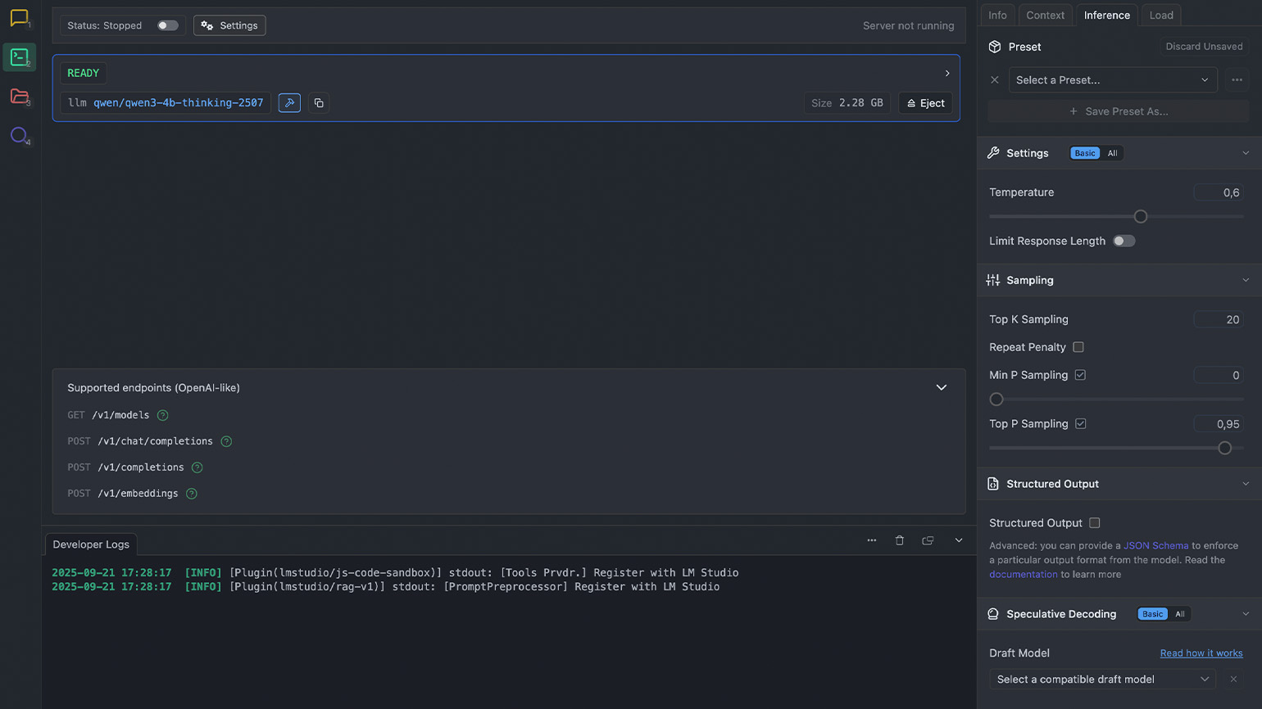Click the model settings icon beside qwen3-4b-thinking-2507
This screenshot has width=1262, height=709.
pyautogui.click(x=289, y=103)
